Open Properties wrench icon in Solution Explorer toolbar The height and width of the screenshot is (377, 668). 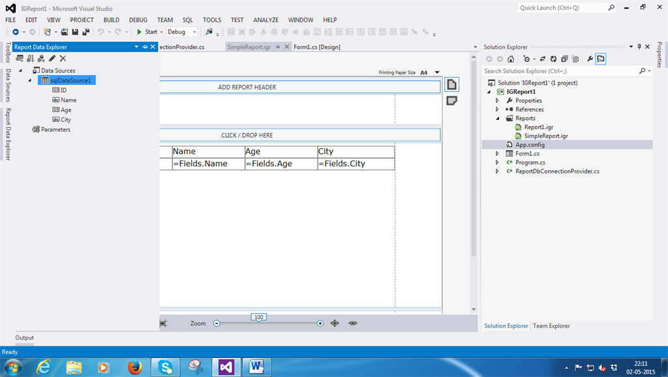point(590,59)
